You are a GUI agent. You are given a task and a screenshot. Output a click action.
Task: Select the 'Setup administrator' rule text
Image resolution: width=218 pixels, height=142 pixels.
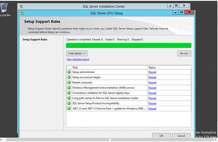[x=84, y=72]
